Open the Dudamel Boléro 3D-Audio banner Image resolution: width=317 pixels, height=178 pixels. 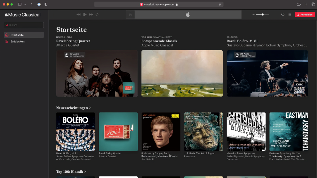click(x=267, y=73)
